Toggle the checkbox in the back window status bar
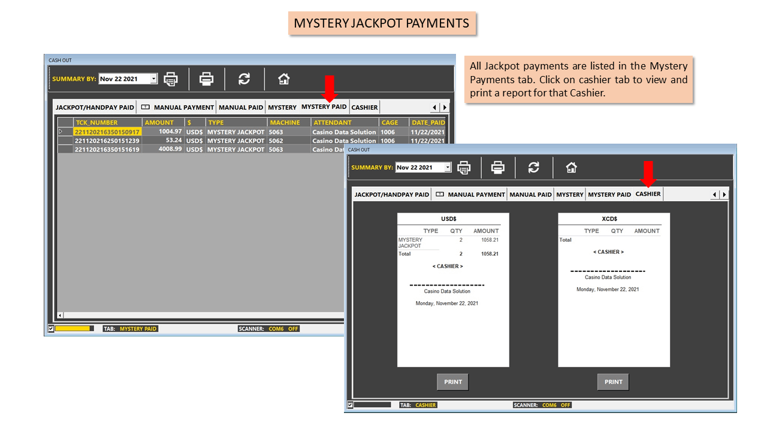The width and height of the screenshot is (767, 431). pos(50,329)
